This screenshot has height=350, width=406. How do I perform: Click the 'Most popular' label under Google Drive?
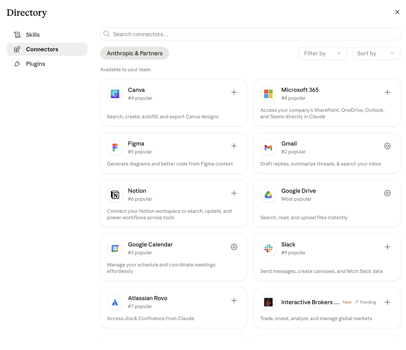[x=296, y=199]
